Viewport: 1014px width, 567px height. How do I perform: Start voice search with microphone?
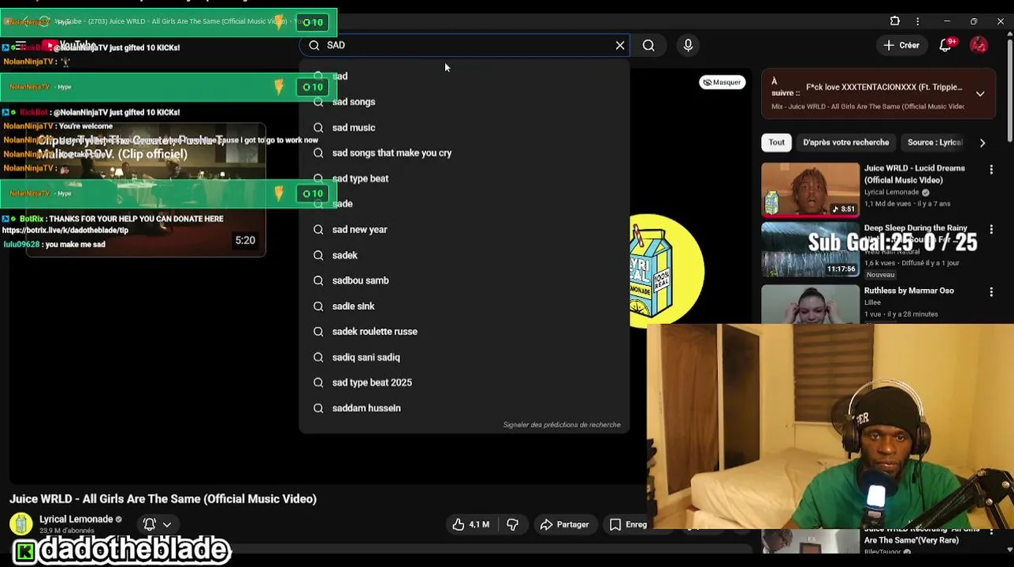(x=688, y=46)
